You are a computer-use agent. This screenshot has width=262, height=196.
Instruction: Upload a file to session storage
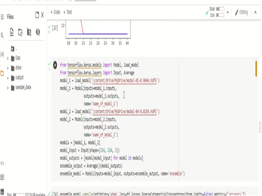(12, 32)
